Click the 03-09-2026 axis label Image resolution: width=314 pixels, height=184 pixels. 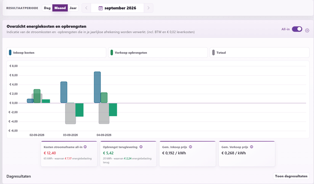point(71,135)
